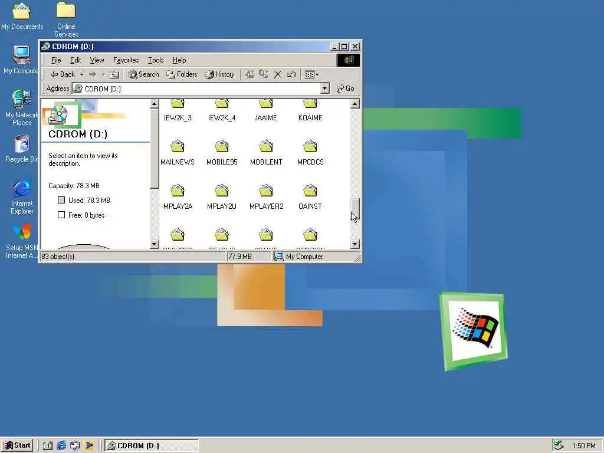Click the Used space color legend box
The image size is (604, 453).
pyautogui.click(x=61, y=200)
